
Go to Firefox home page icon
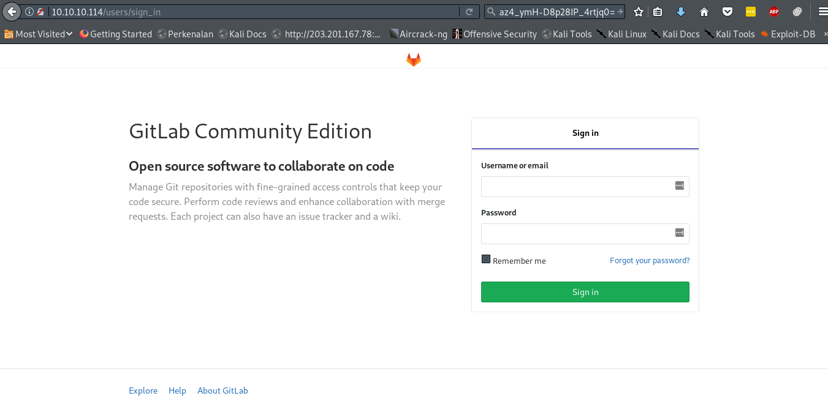pos(704,12)
